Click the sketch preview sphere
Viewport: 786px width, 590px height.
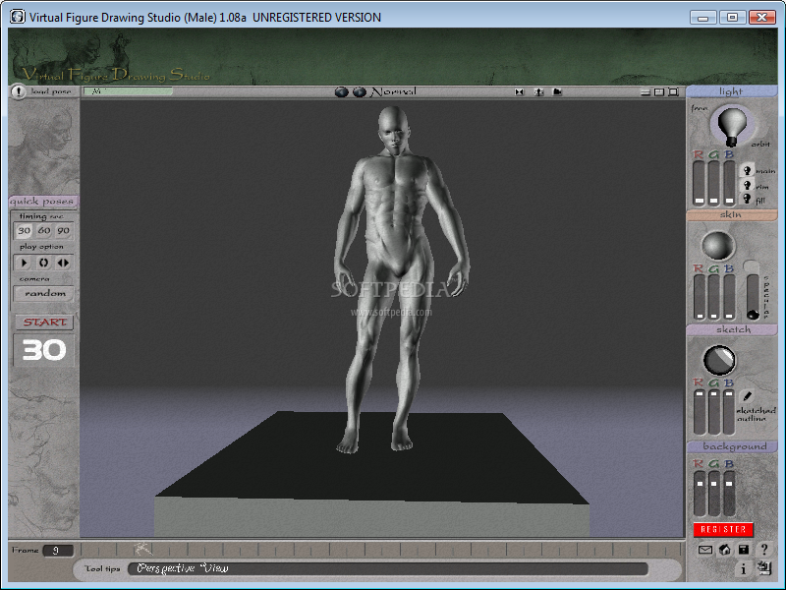coord(719,360)
